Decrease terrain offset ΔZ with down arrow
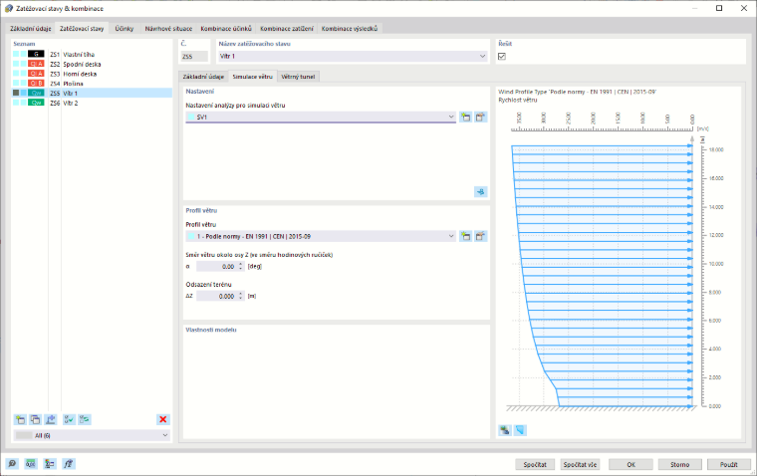 point(241,299)
